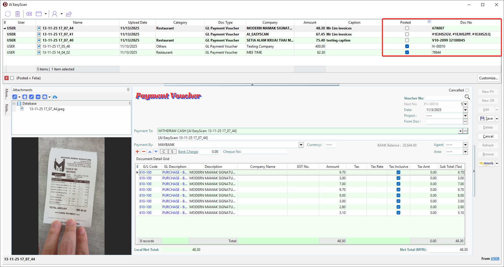This screenshot has width=504, height=267.
Task: Click the eye preview icon in Attachments
Action: coord(38,97)
